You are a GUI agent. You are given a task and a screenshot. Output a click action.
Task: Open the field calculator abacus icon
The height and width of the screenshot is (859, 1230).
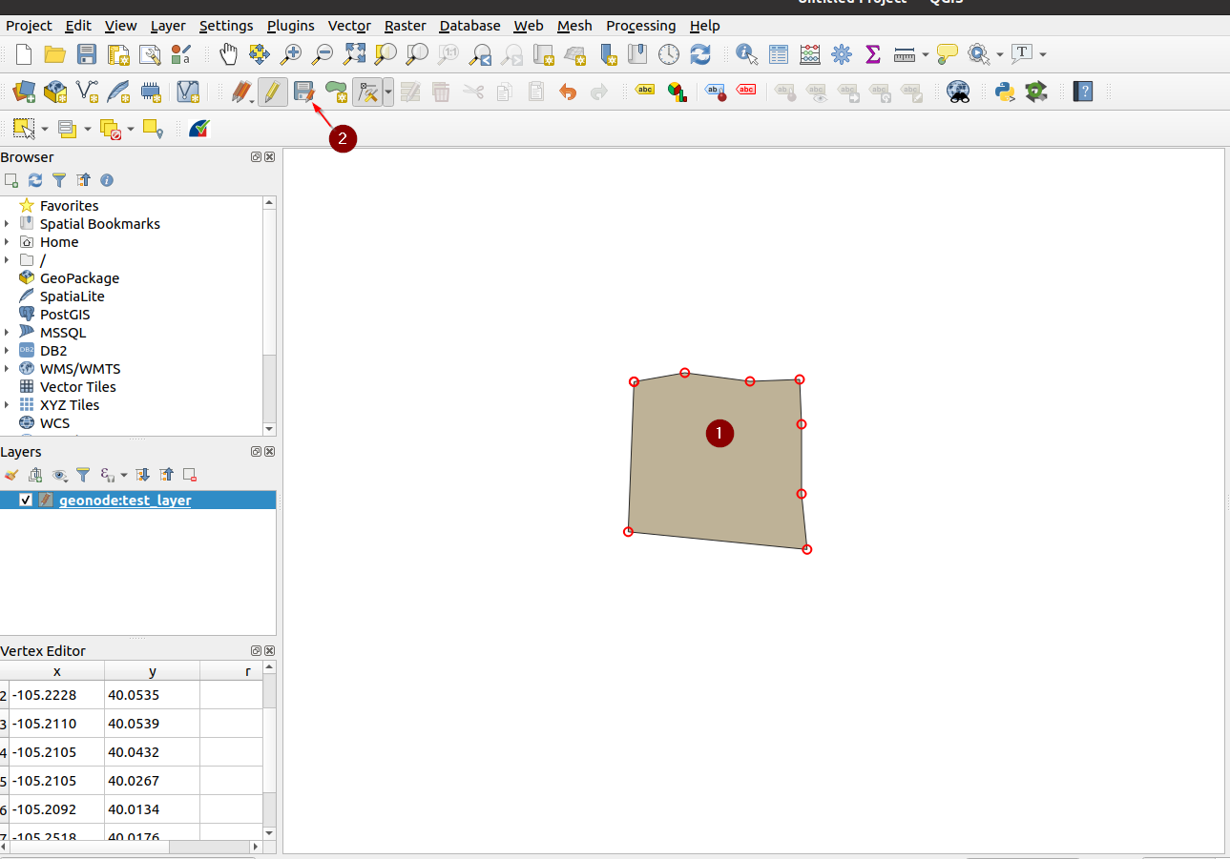[810, 54]
